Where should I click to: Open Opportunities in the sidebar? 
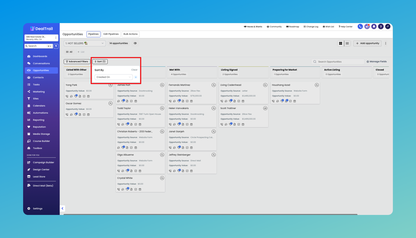[x=41, y=70]
